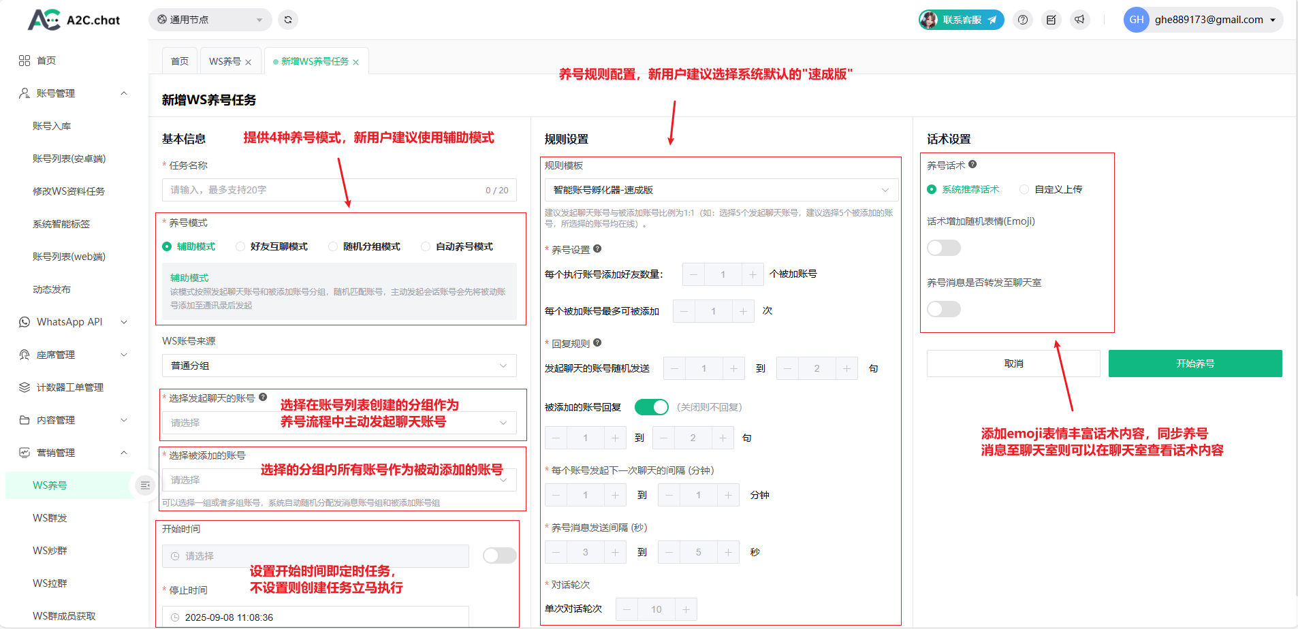Click the notes document icon in header
The image size is (1298, 629).
(1051, 20)
